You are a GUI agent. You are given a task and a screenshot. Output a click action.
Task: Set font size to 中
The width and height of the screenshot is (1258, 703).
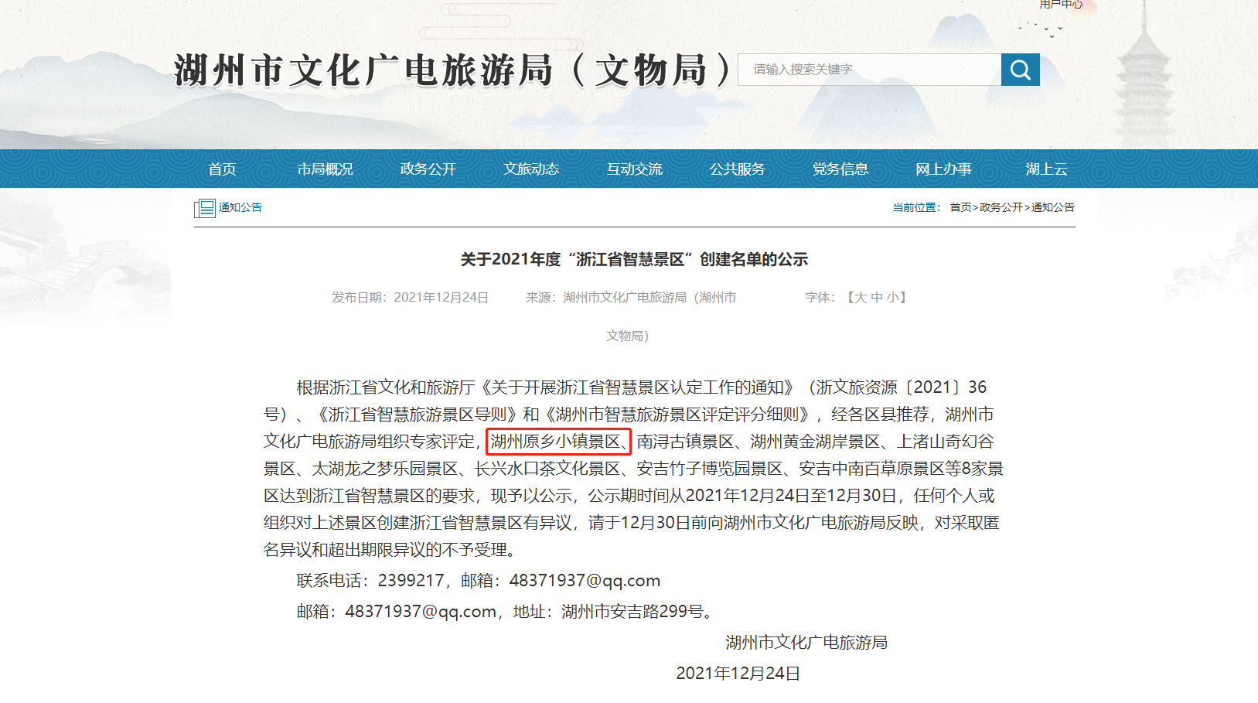pos(877,297)
